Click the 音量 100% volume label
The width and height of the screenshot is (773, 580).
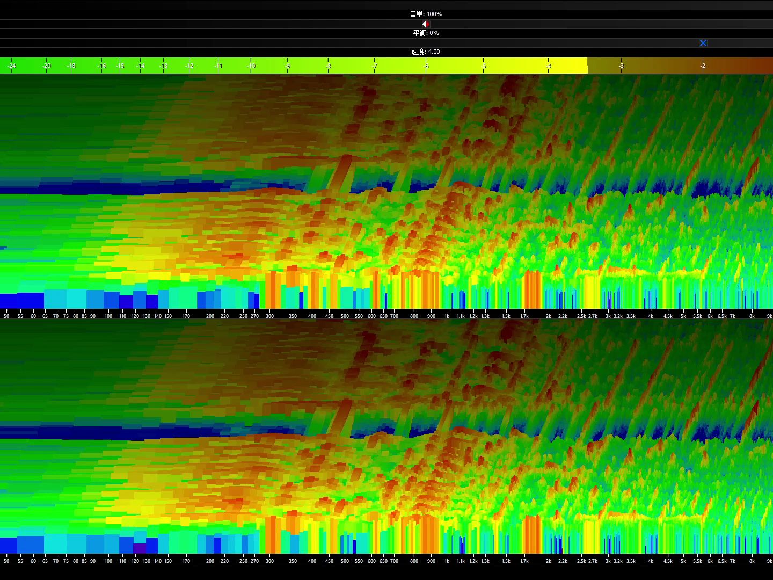(426, 14)
